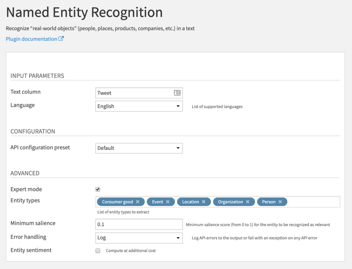
Task: Click the ADVANCED section header
Action: [25, 173]
